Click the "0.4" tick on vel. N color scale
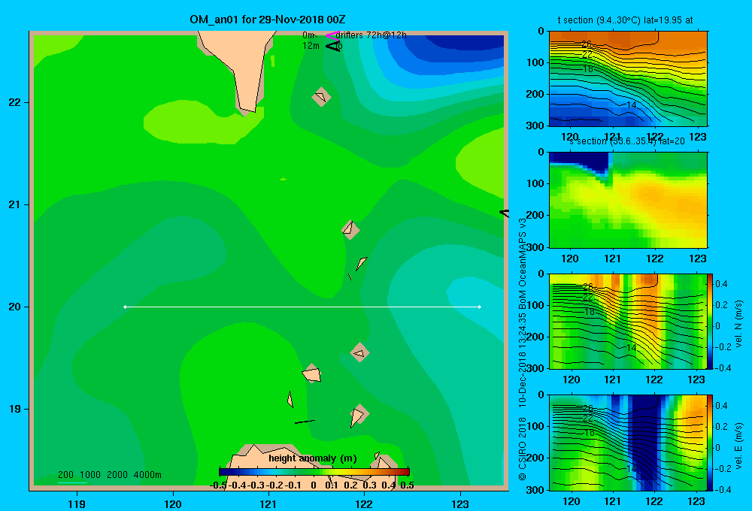 pyautogui.click(x=721, y=284)
